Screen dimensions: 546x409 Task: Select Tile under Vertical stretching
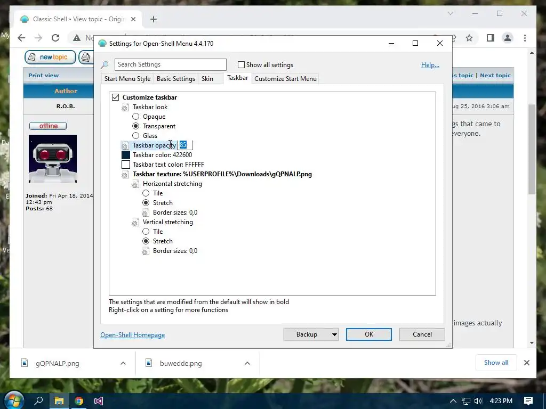point(146,231)
